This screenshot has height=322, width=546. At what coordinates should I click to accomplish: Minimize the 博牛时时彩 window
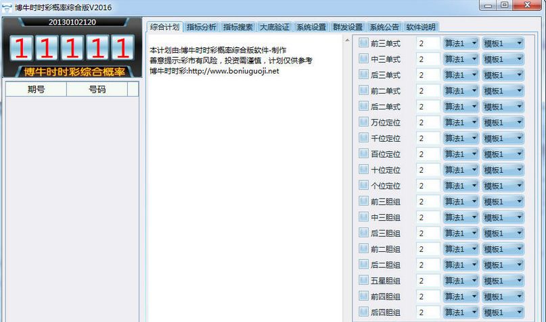488,5
